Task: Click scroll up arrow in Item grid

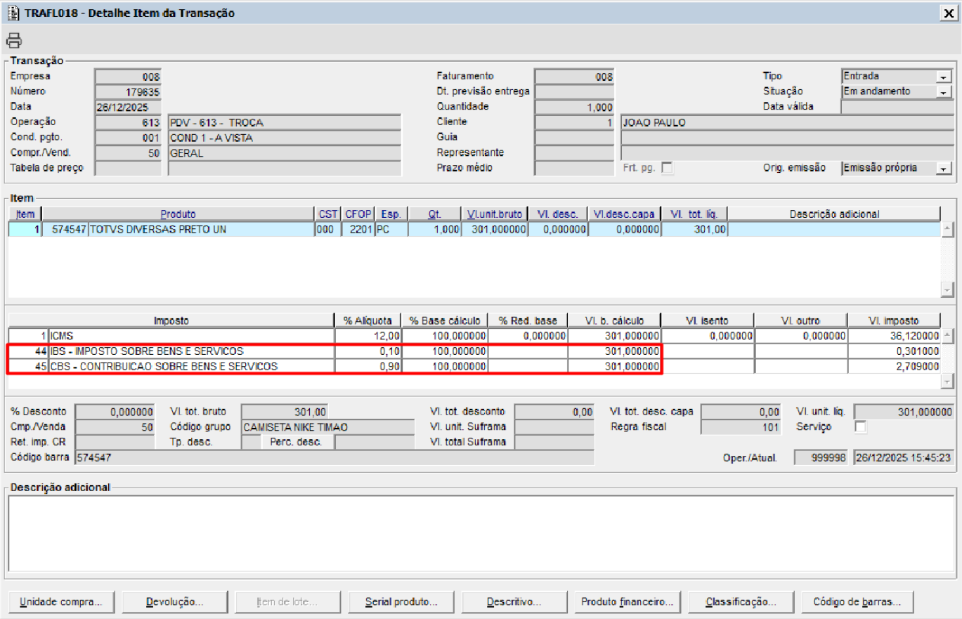Action: tap(947, 229)
